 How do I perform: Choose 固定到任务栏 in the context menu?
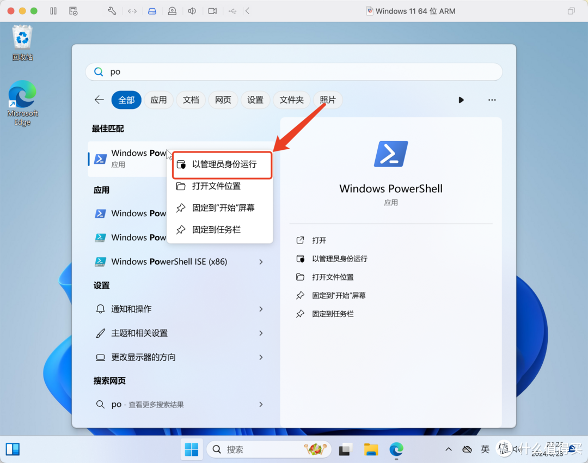coord(220,230)
